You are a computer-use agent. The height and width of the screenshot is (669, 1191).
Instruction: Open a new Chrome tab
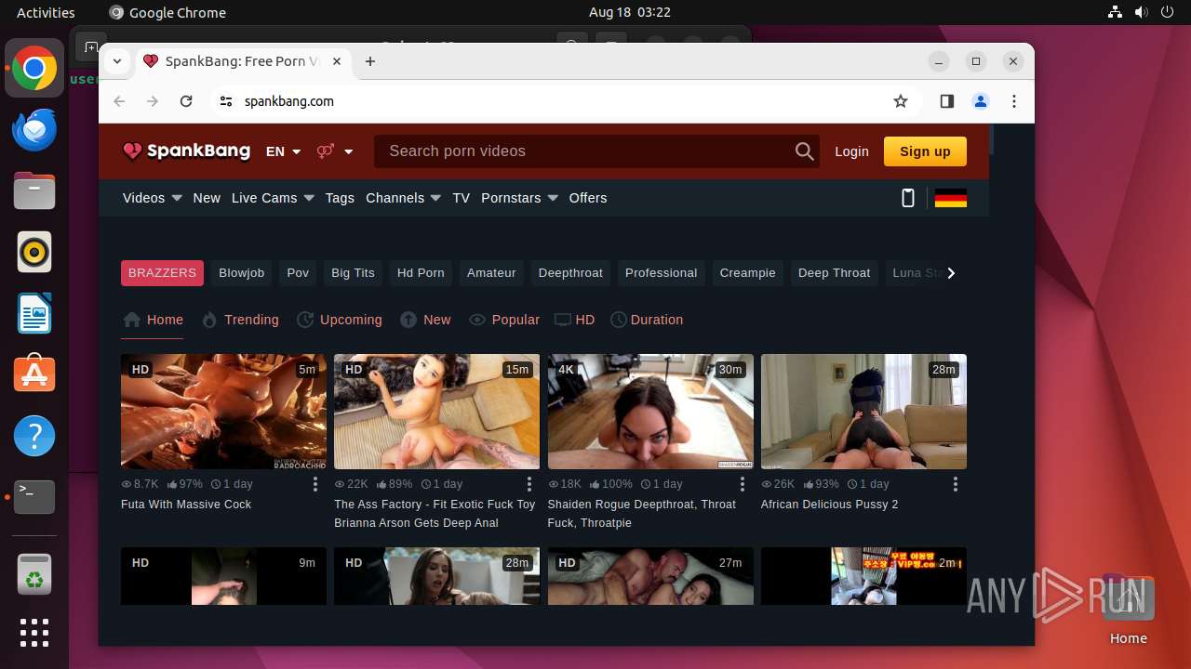[x=370, y=61]
